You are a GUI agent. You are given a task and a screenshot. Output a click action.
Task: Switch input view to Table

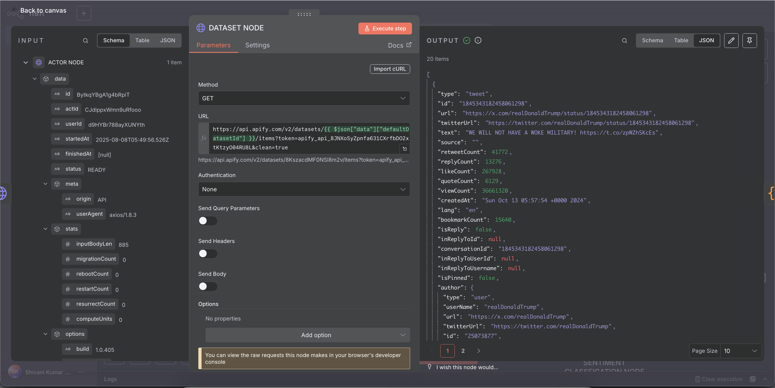(x=142, y=40)
